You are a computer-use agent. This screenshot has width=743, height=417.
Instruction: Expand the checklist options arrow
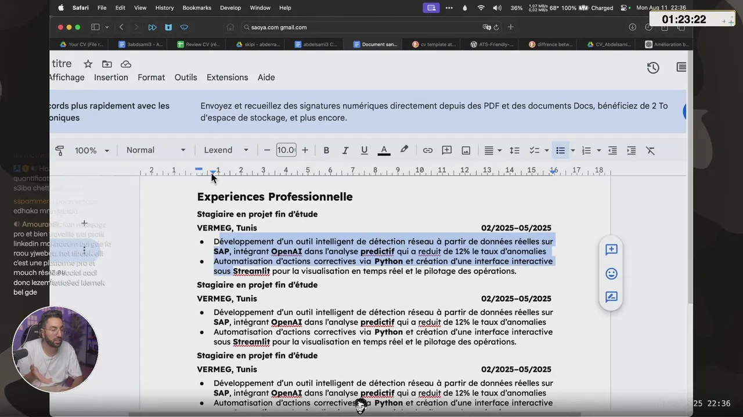pyautogui.click(x=547, y=151)
